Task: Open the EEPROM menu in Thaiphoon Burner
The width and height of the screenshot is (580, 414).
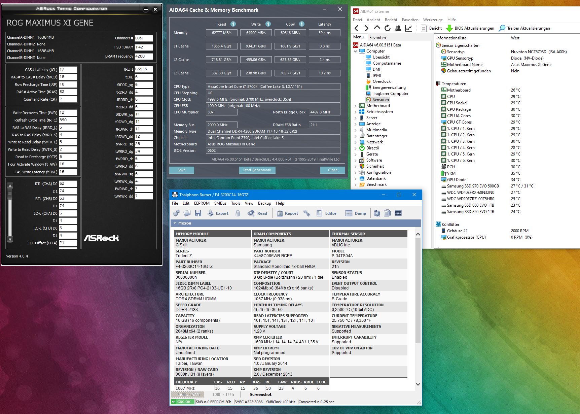Action: tap(202, 203)
